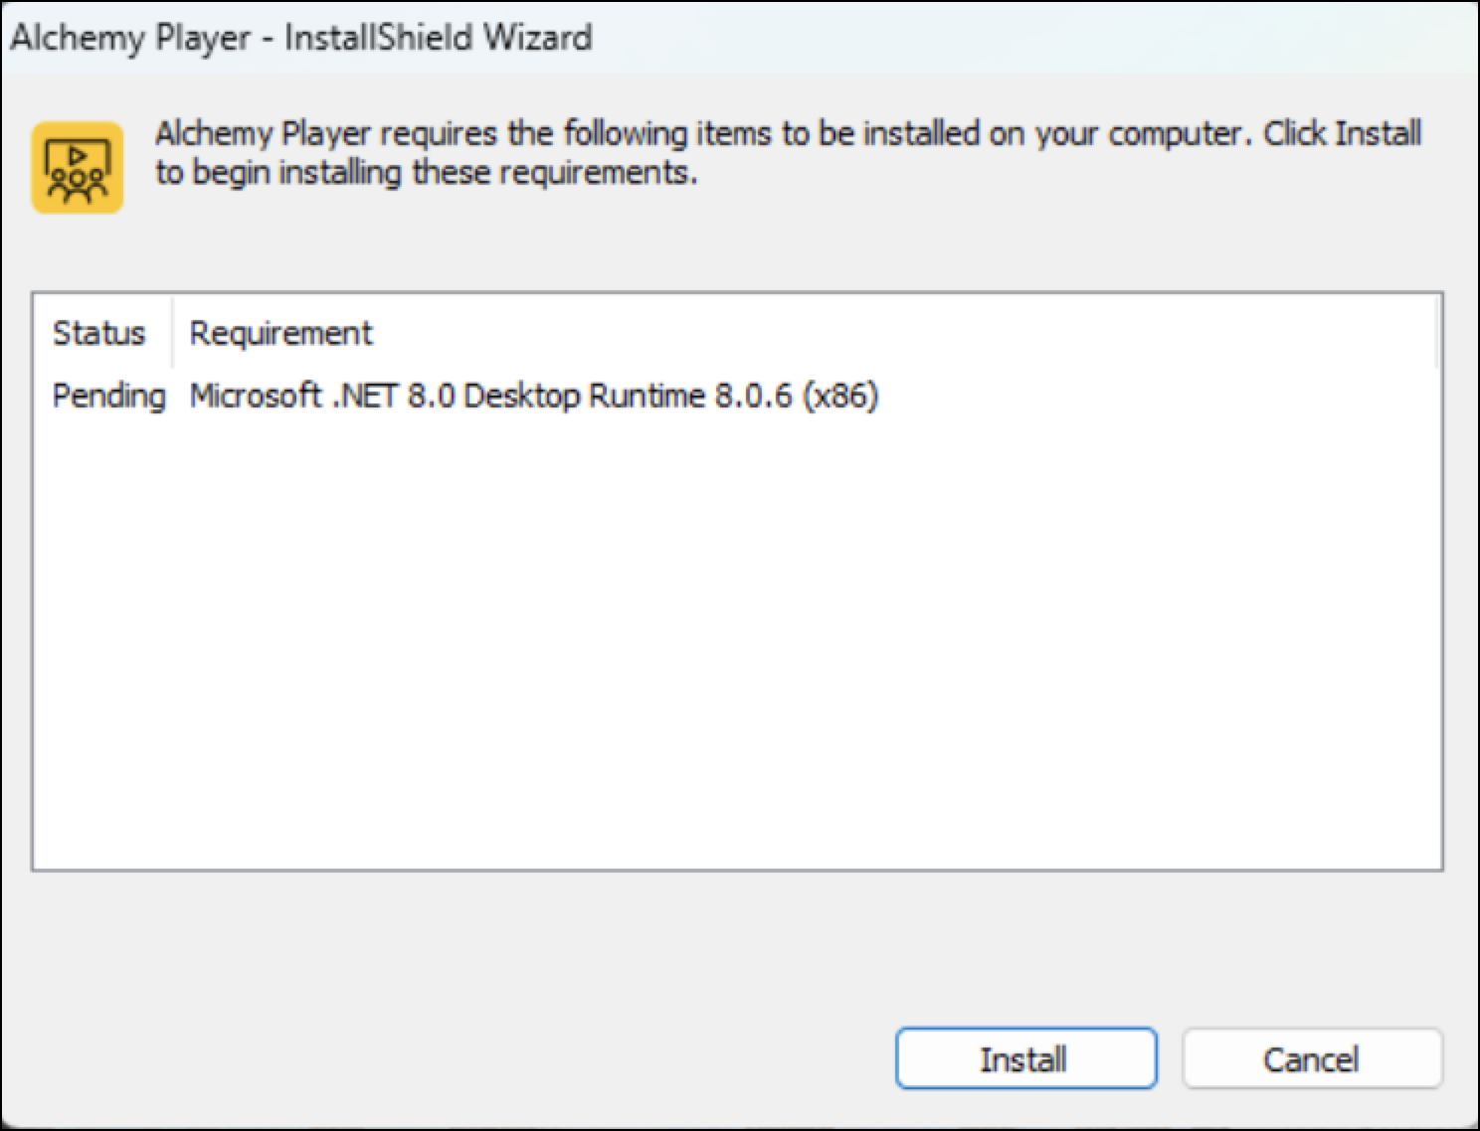Sort by the Requirement column header
Image resolution: width=1480 pixels, height=1131 pixels.
coord(280,333)
